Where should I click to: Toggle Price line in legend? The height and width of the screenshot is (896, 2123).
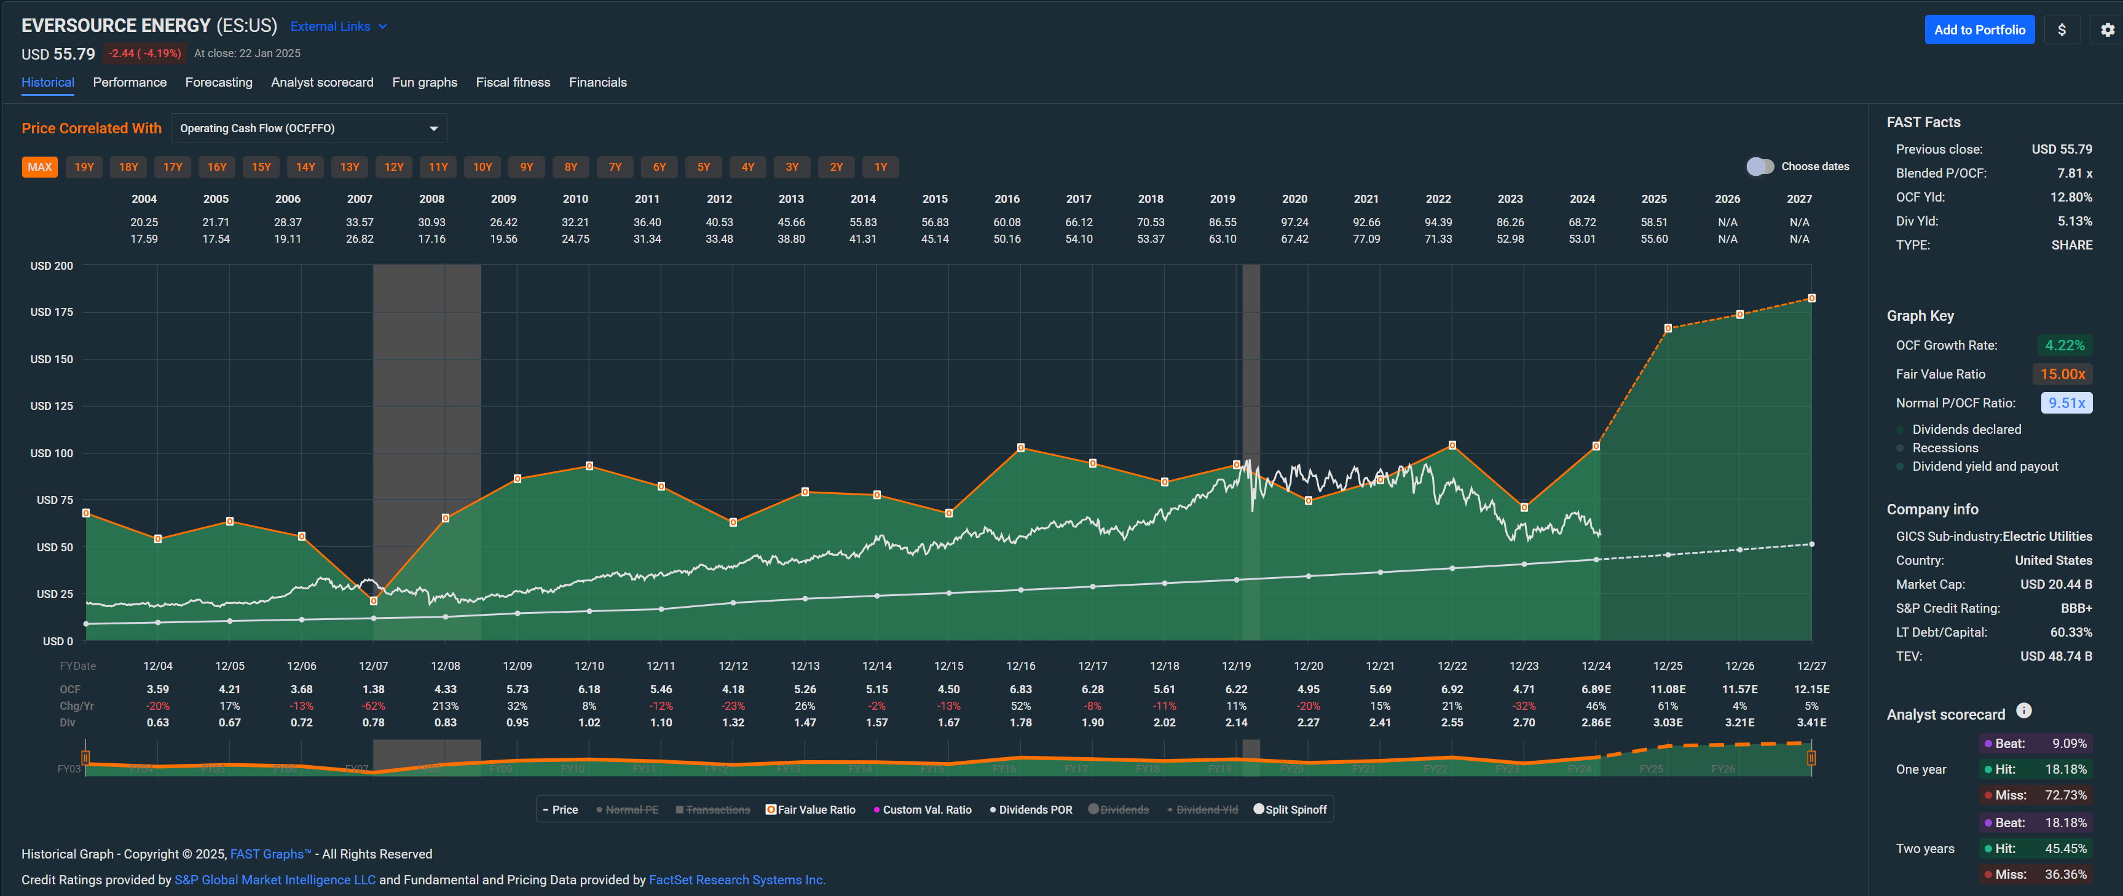click(x=561, y=809)
